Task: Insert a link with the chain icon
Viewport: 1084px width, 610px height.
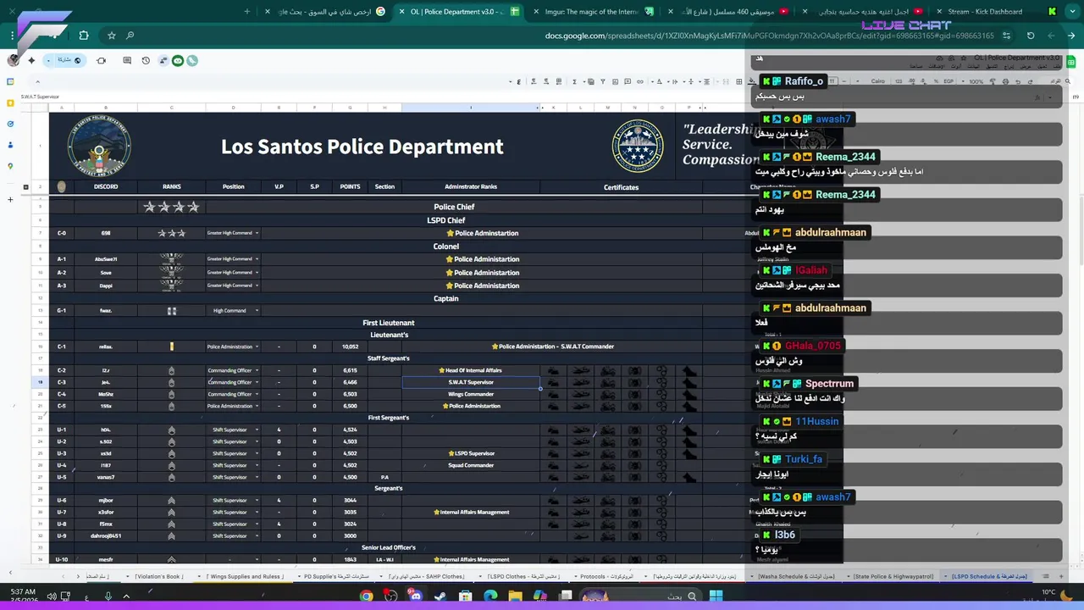Action: tap(639, 81)
